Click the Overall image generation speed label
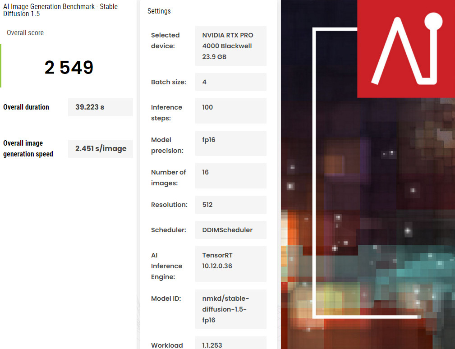The image size is (455, 349). [28, 149]
